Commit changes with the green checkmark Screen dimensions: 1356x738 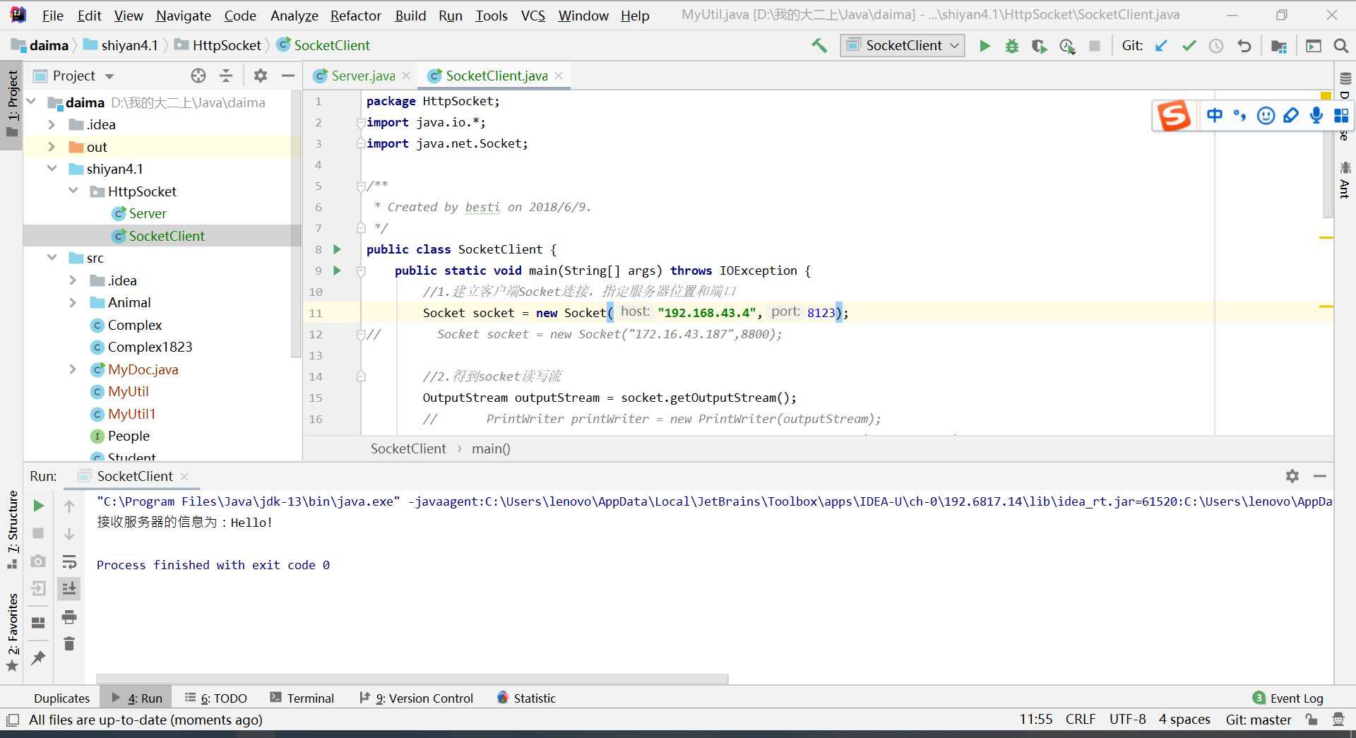click(1189, 46)
